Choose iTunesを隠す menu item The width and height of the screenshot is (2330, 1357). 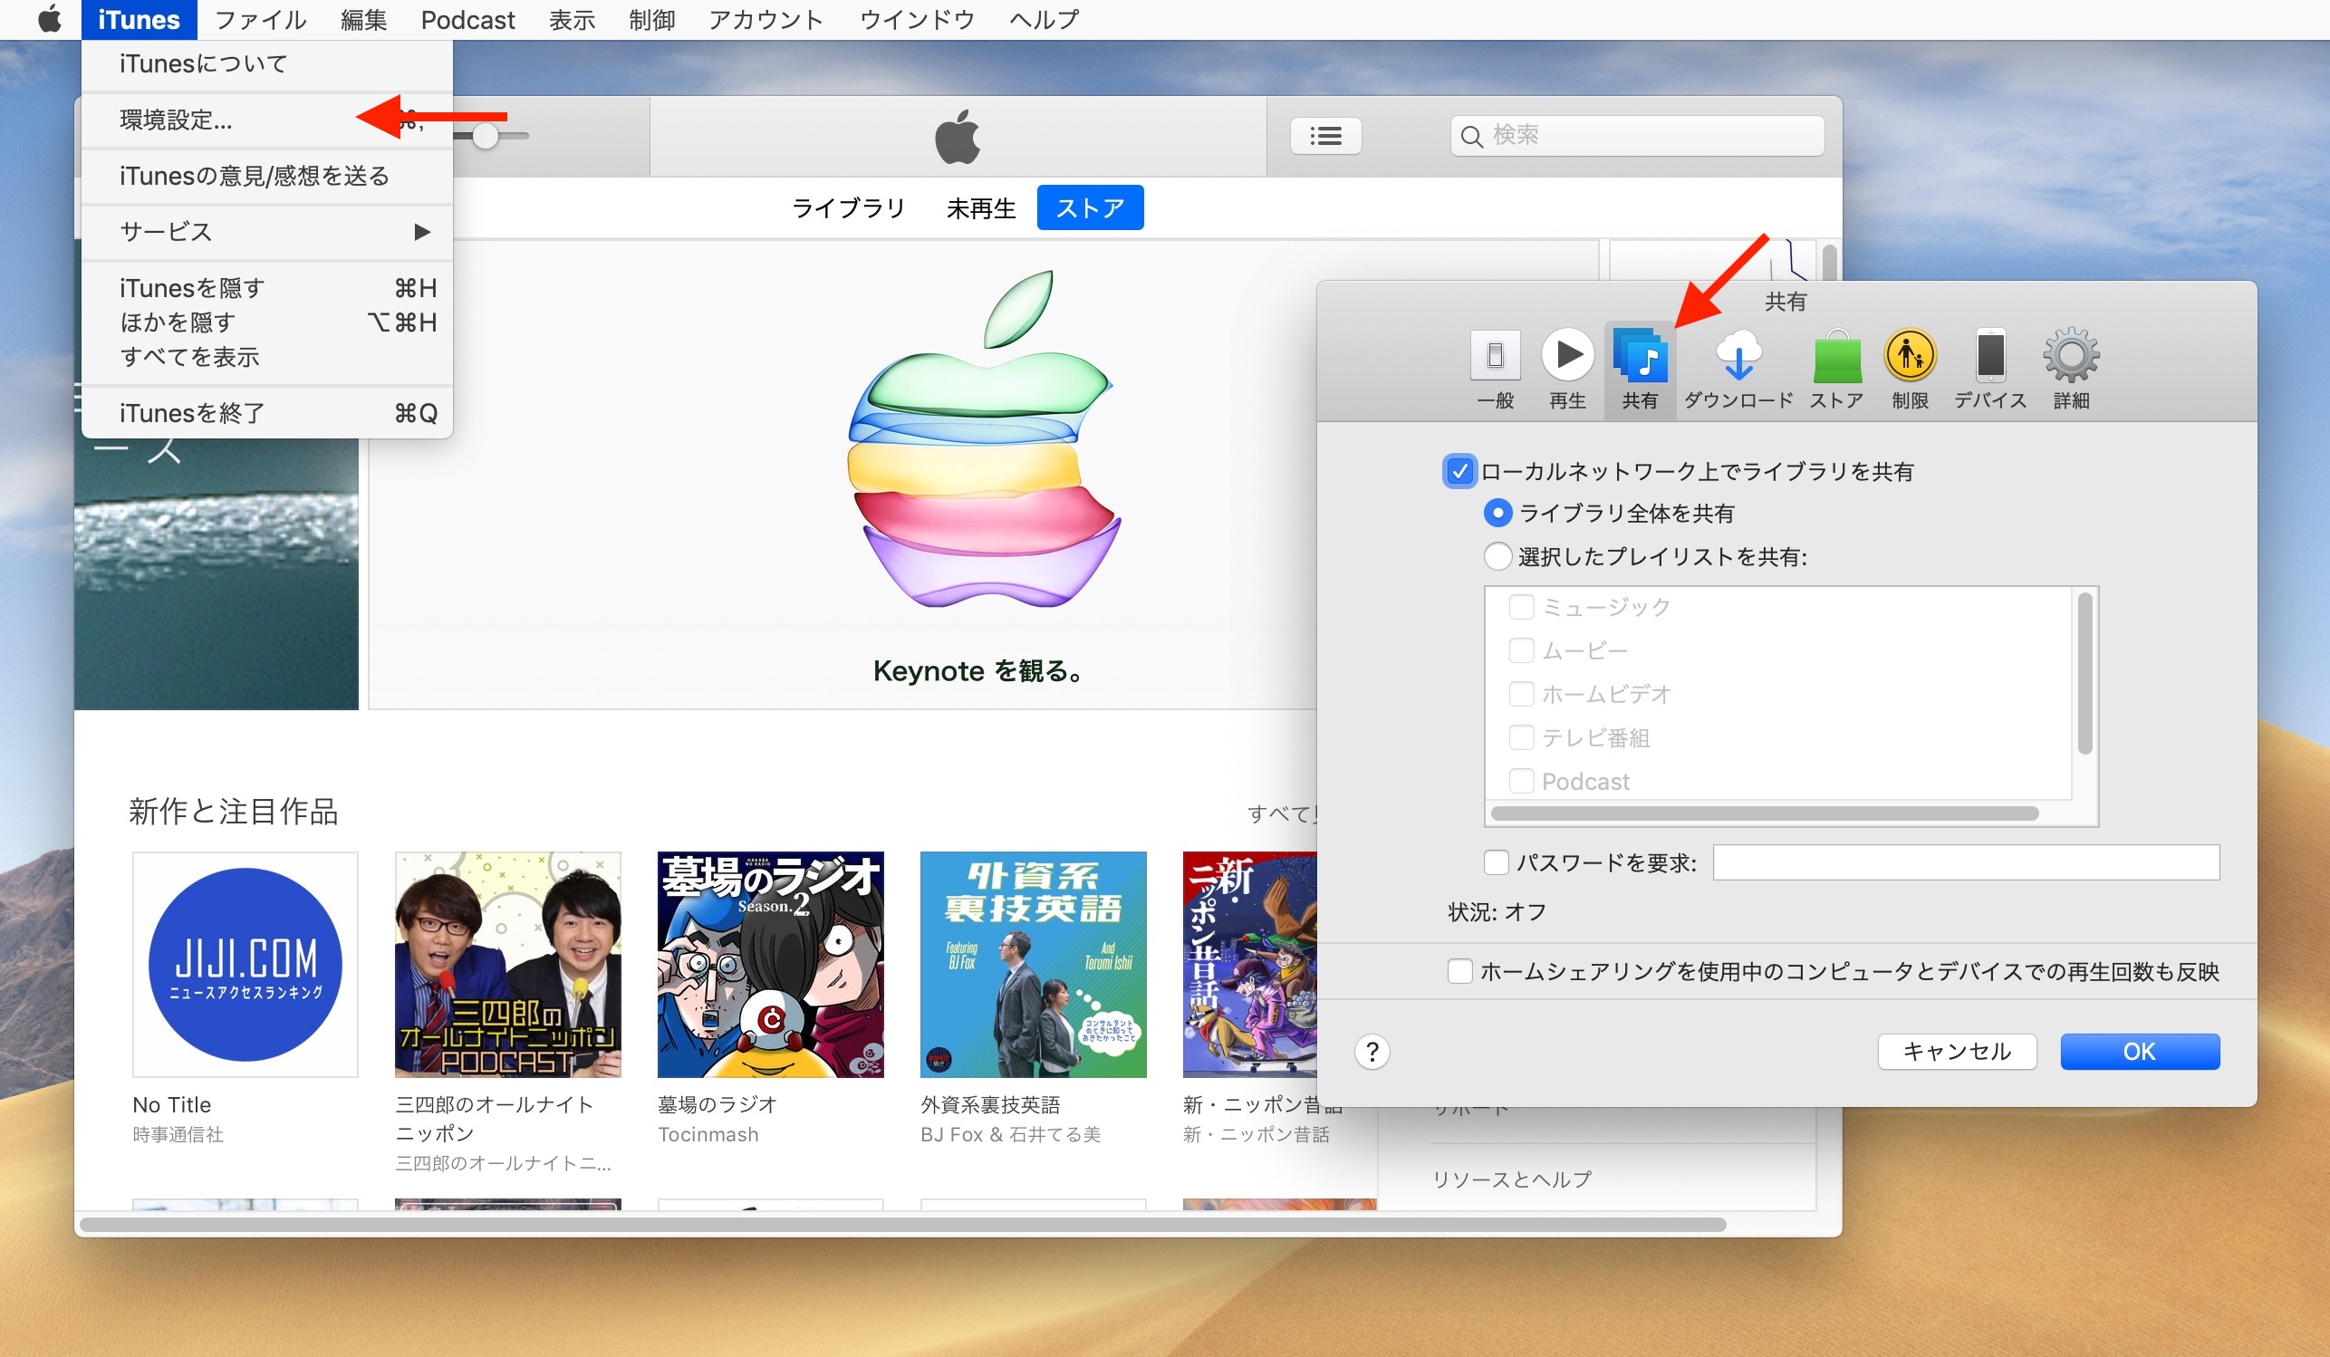267,288
